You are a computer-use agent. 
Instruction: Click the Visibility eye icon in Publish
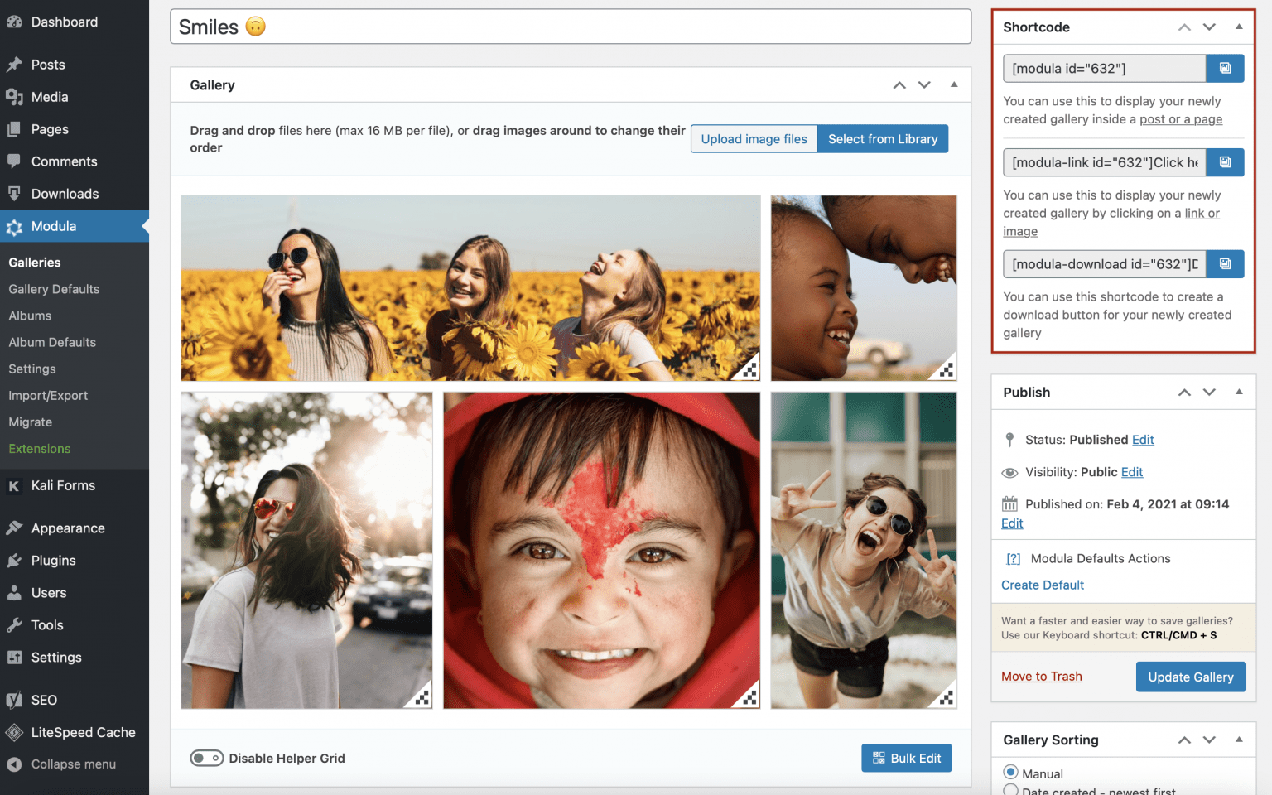pyautogui.click(x=1009, y=473)
